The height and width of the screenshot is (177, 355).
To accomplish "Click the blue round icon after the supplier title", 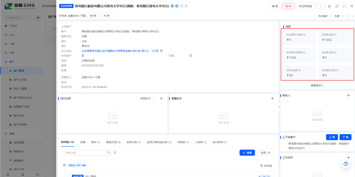I will (177, 6).
